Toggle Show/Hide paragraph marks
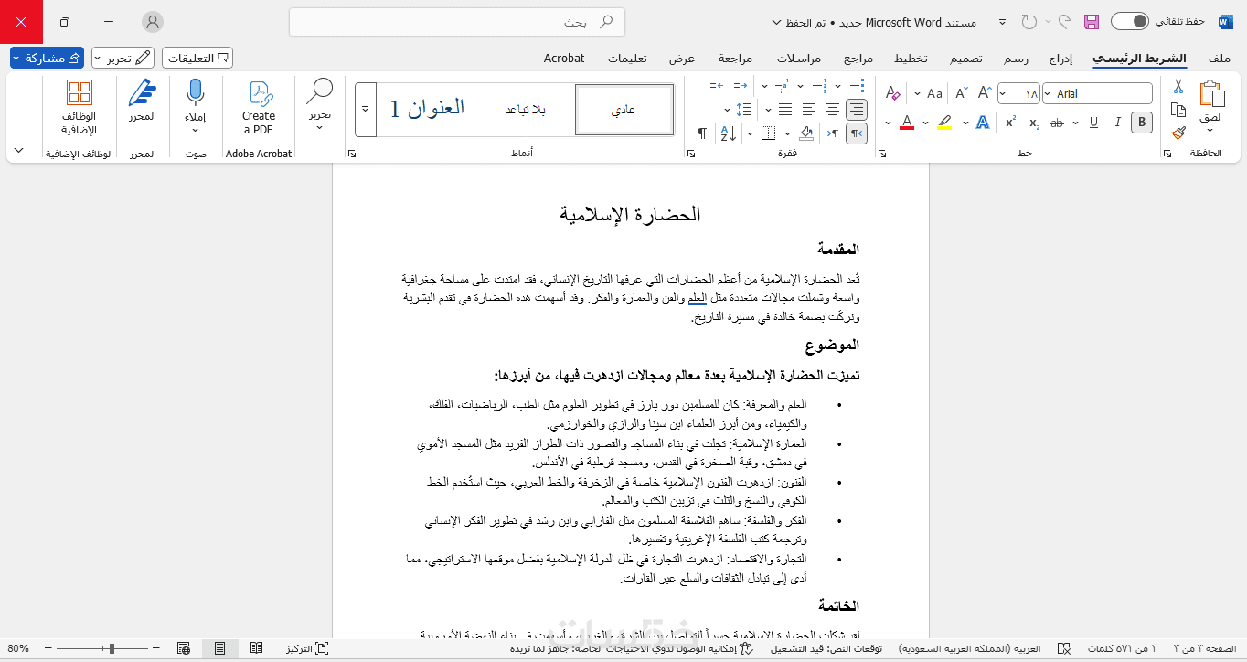Image resolution: width=1247 pixels, height=662 pixels. click(702, 133)
